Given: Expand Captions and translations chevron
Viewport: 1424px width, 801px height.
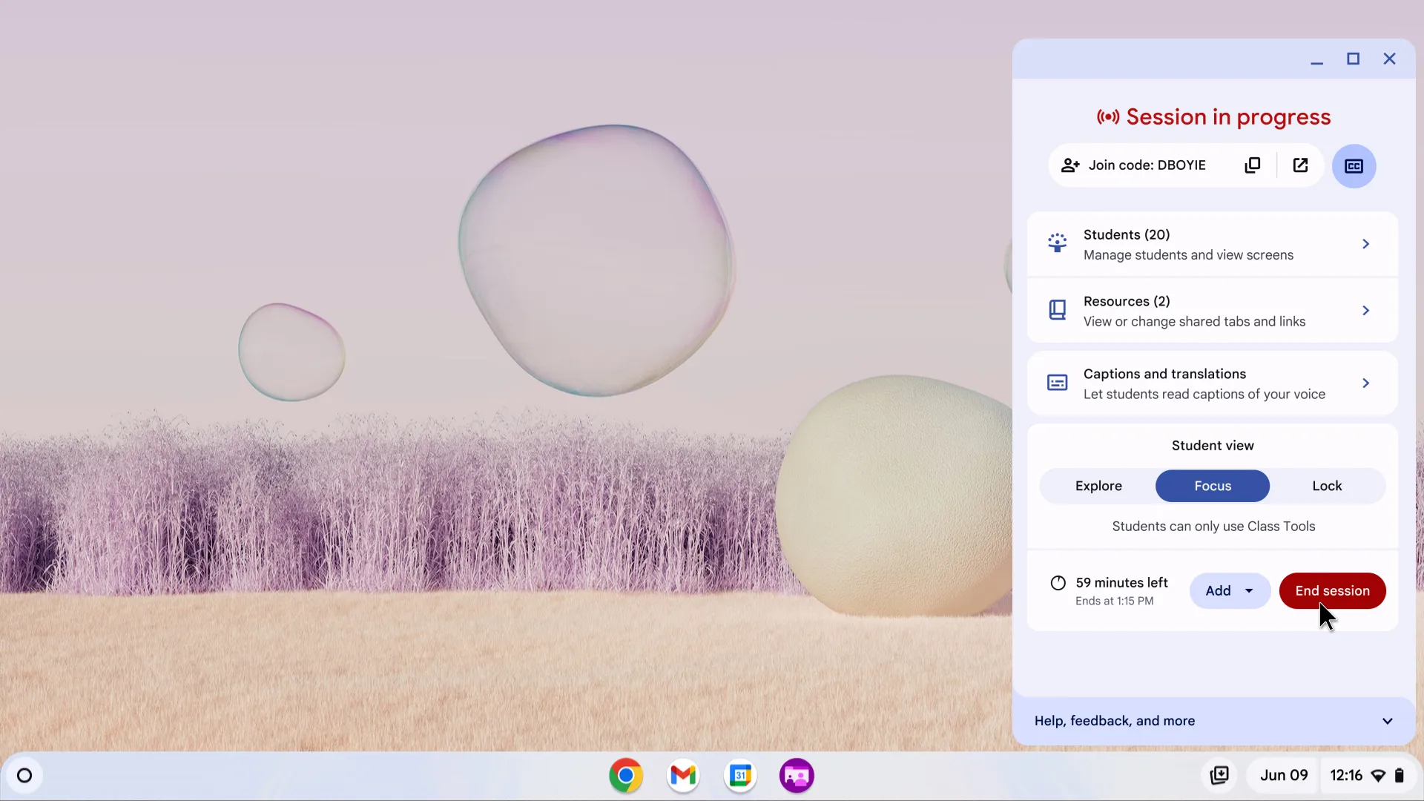Looking at the screenshot, I should (x=1365, y=383).
